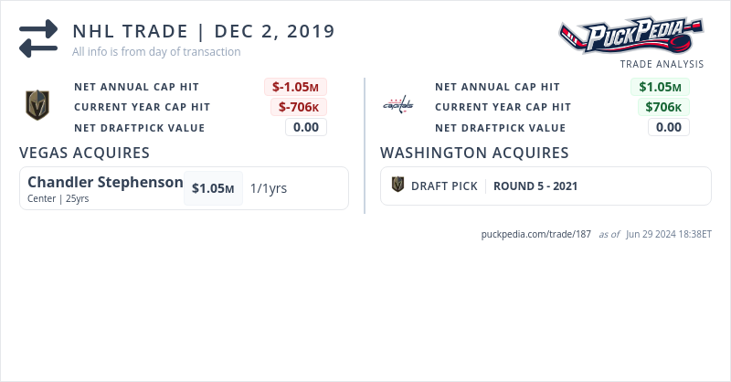Viewport: 731px width, 382px height.
Task: Click Vegas current year cap hit -$706K badge
Action: point(298,107)
